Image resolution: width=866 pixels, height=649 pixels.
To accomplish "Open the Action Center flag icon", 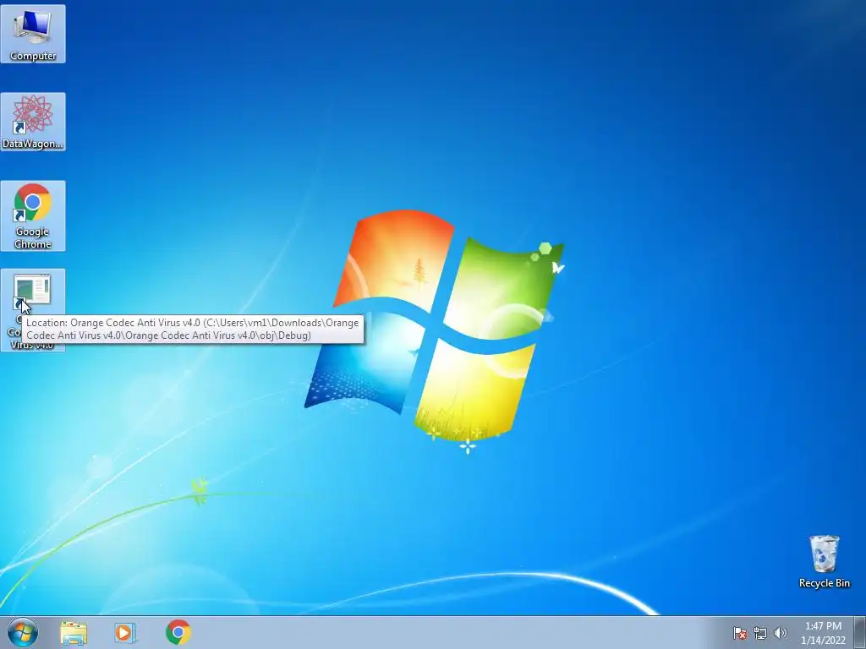I will [739, 633].
